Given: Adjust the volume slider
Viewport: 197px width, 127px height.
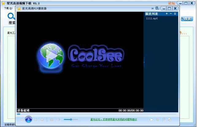Looking at the screenshot, I should pos(71,119).
